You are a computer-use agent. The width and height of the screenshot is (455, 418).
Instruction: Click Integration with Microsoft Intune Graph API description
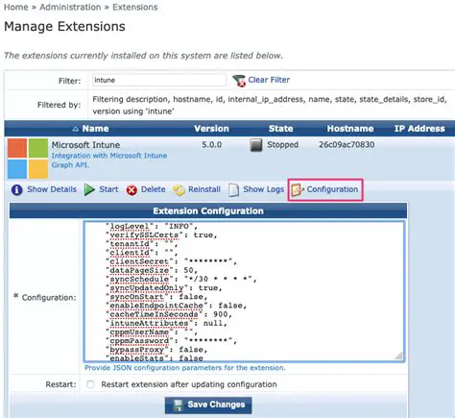[x=109, y=160]
